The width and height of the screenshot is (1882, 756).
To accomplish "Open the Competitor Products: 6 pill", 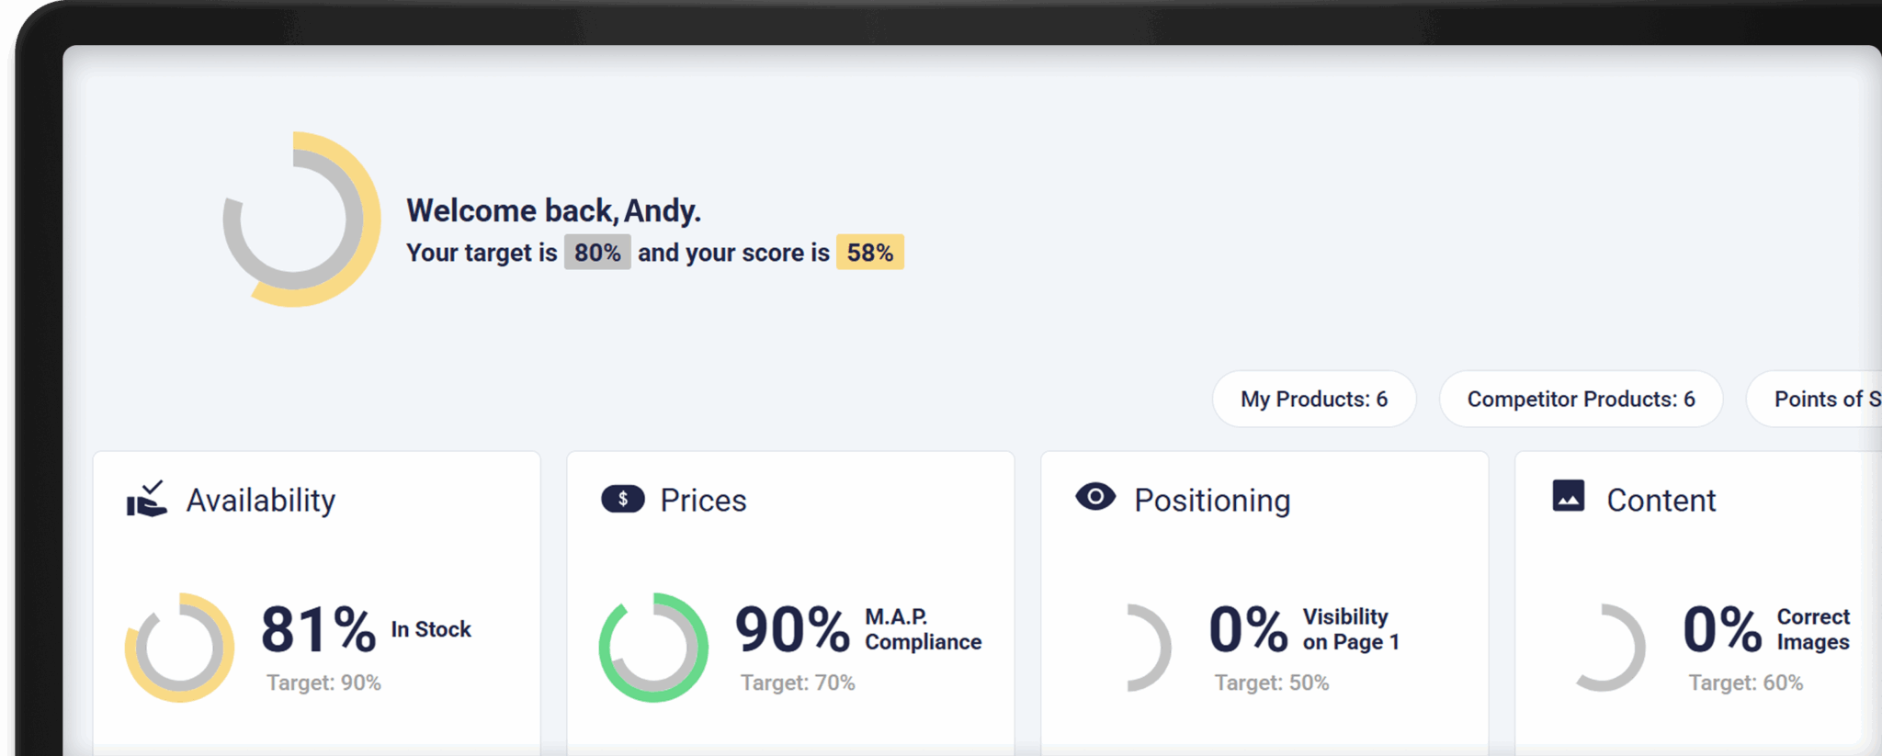I will pos(1581,399).
